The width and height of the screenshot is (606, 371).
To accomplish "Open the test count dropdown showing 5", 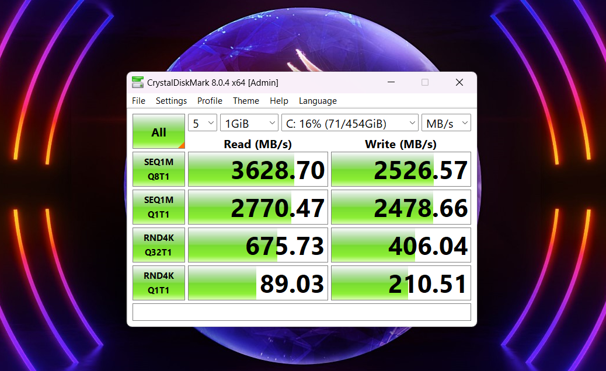I will pyautogui.click(x=203, y=123).
